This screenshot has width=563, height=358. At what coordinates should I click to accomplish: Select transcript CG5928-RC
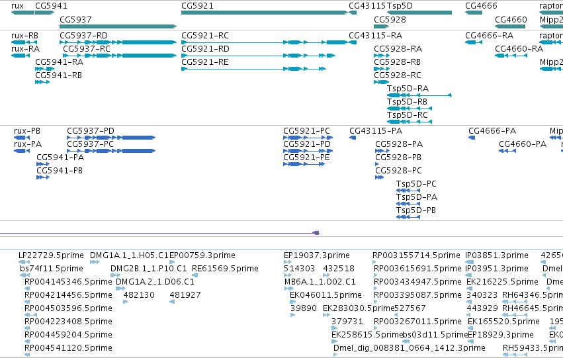coord(382,82)
